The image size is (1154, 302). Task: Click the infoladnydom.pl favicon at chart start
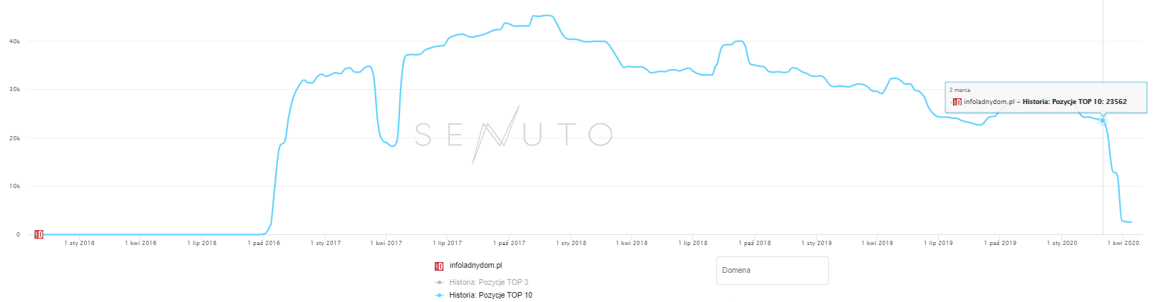(38, 234)
